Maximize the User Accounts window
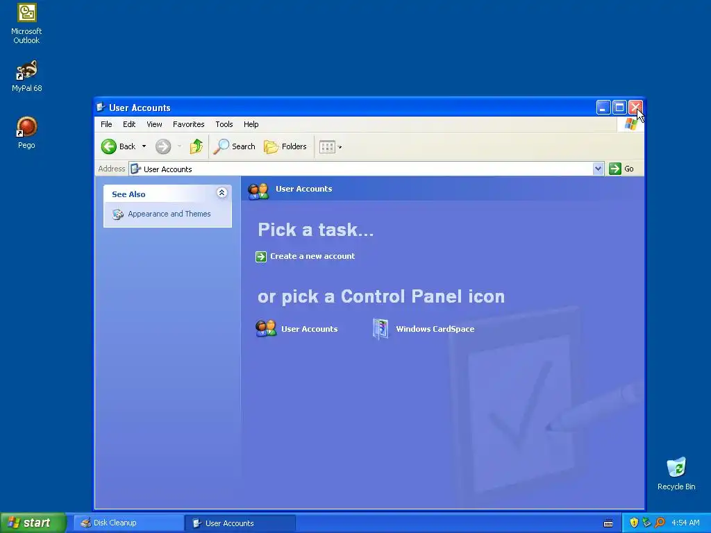 pos(619,108)
